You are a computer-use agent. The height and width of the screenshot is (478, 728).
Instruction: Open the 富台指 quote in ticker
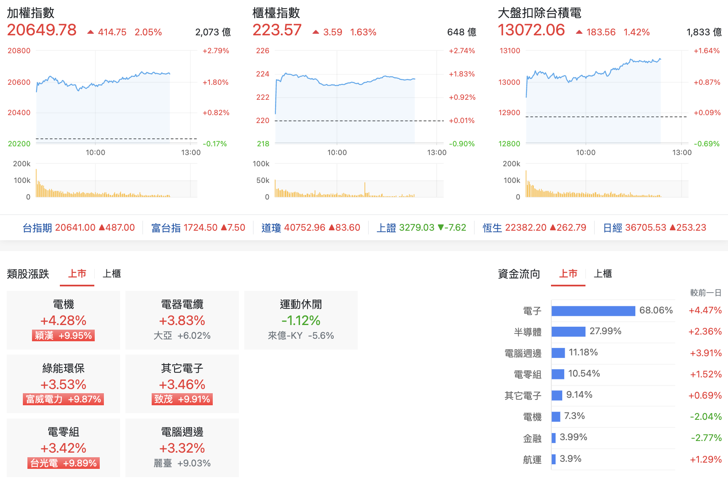click(x=198, y=228)
